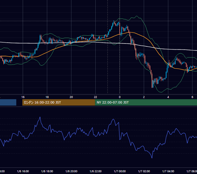The width and height of the screenshot is (197, 174).
Task: Click the 1/7 04:00 indicator time label
Action: coord(168,171)
